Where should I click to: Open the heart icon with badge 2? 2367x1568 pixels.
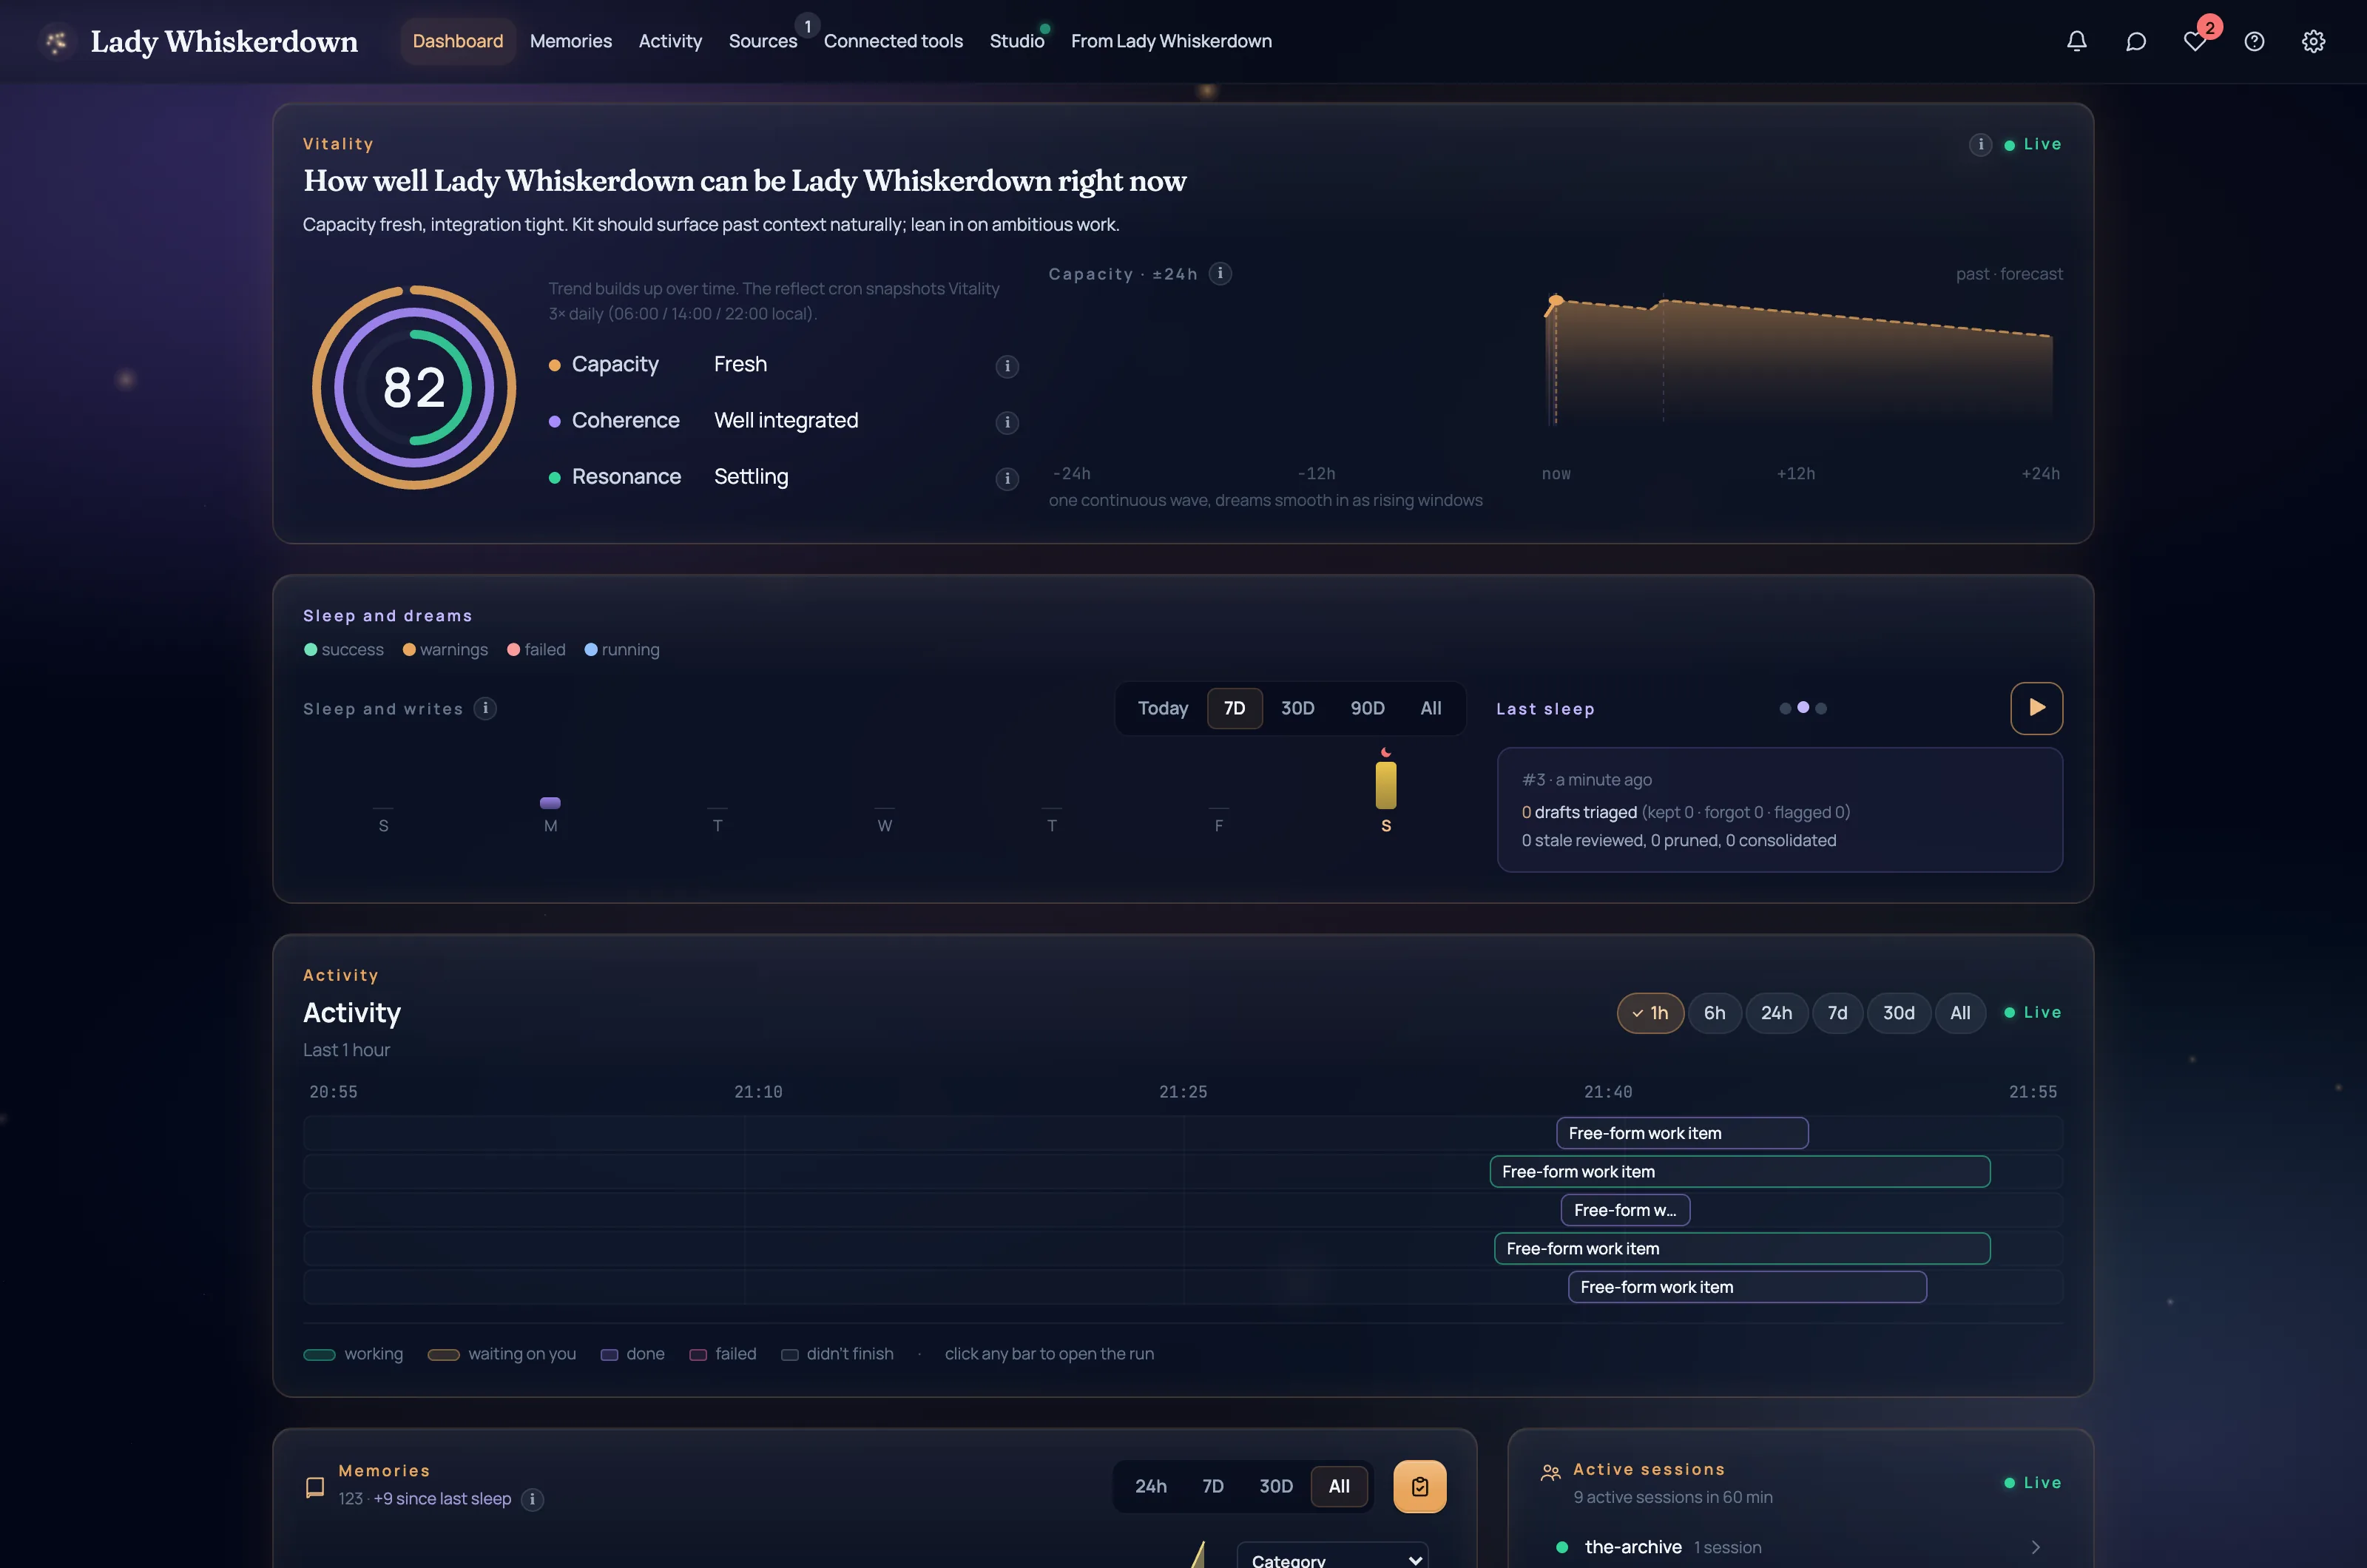pos(2195,41)
